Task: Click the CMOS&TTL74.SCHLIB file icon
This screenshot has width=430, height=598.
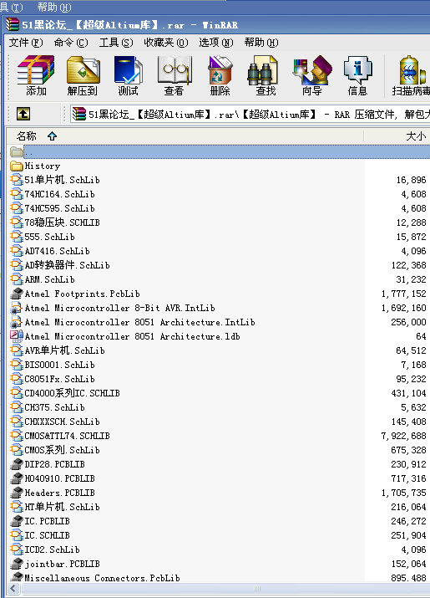Action: click(17, 436)
